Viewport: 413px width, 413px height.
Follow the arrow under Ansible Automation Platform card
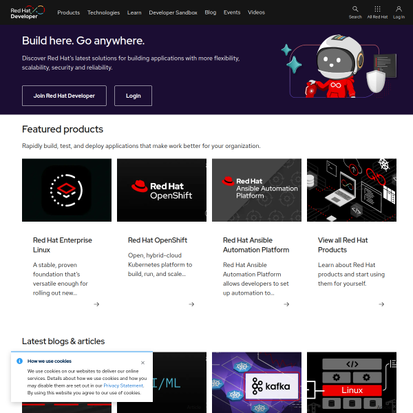(286, 304)
